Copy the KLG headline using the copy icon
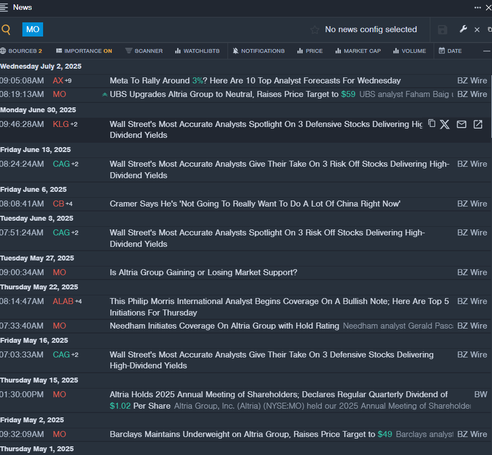This screenshot has width=492, height=455. tap(432, 124)
